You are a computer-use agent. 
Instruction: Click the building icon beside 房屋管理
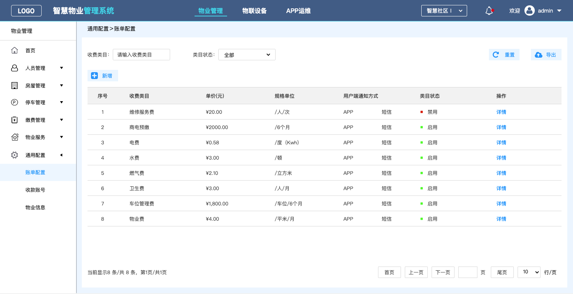(x=15, y=86)
